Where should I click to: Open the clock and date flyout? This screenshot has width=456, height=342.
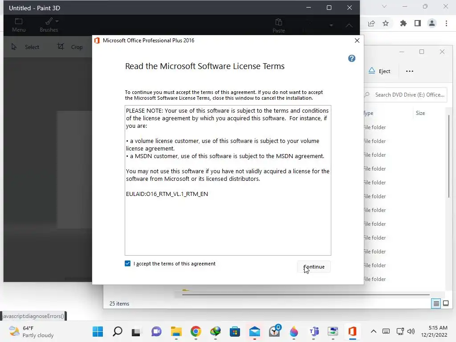pos(435,331)
